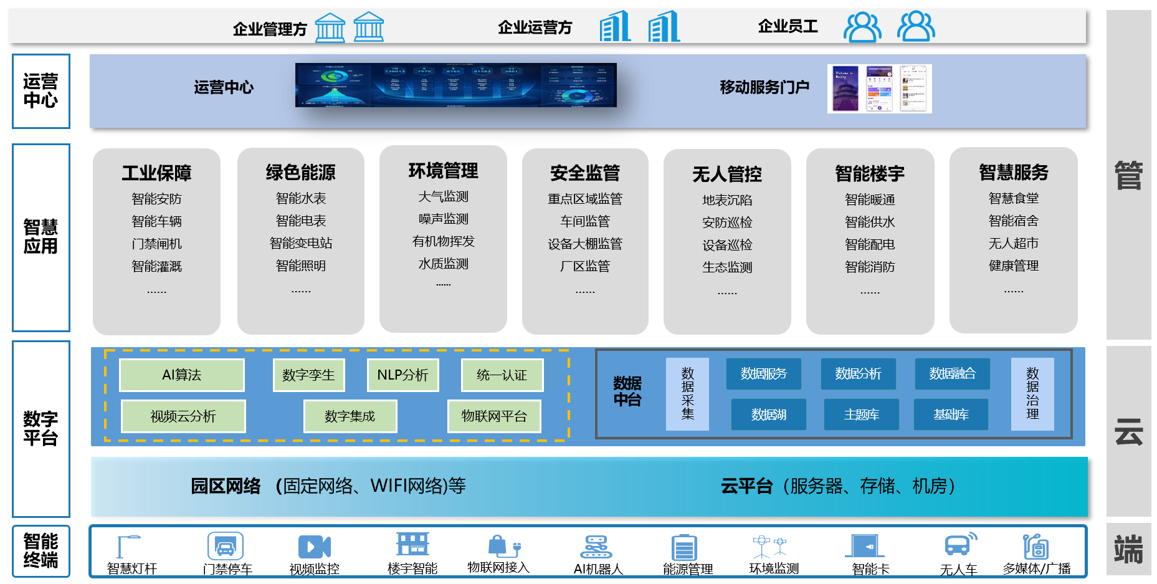This screenshot has height=584, width=1157.
Task: Click the 无人管控 card heading
Action: [x=727, y=174]
